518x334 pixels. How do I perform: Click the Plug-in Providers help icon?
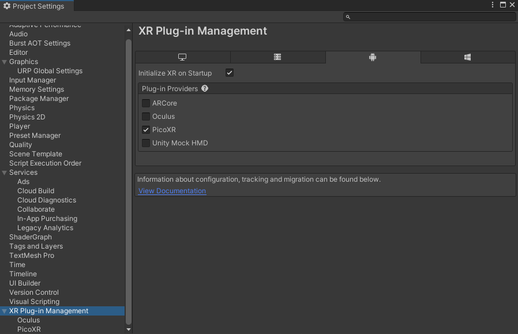[x=205, y=89]
